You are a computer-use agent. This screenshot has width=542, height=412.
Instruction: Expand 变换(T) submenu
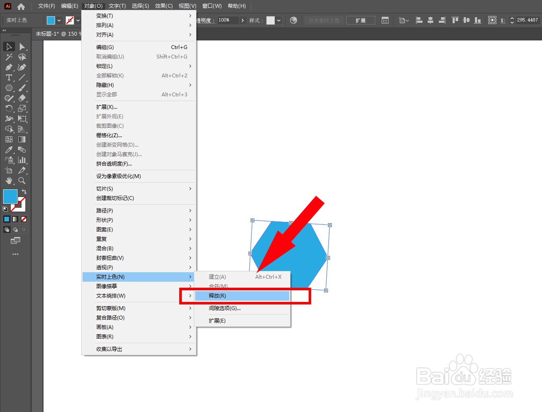139,16
